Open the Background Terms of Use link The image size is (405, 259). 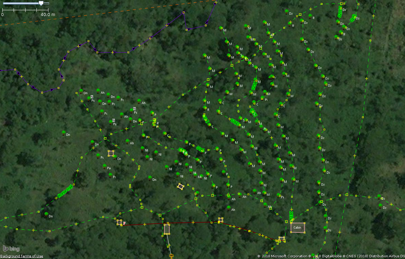(x=22, y=256)
